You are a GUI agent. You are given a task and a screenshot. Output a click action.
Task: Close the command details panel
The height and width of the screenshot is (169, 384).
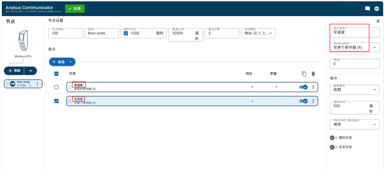378,21
